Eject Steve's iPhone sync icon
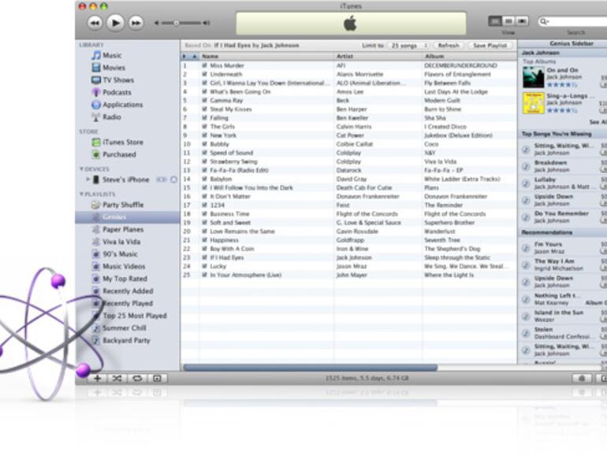 [173, 179]
